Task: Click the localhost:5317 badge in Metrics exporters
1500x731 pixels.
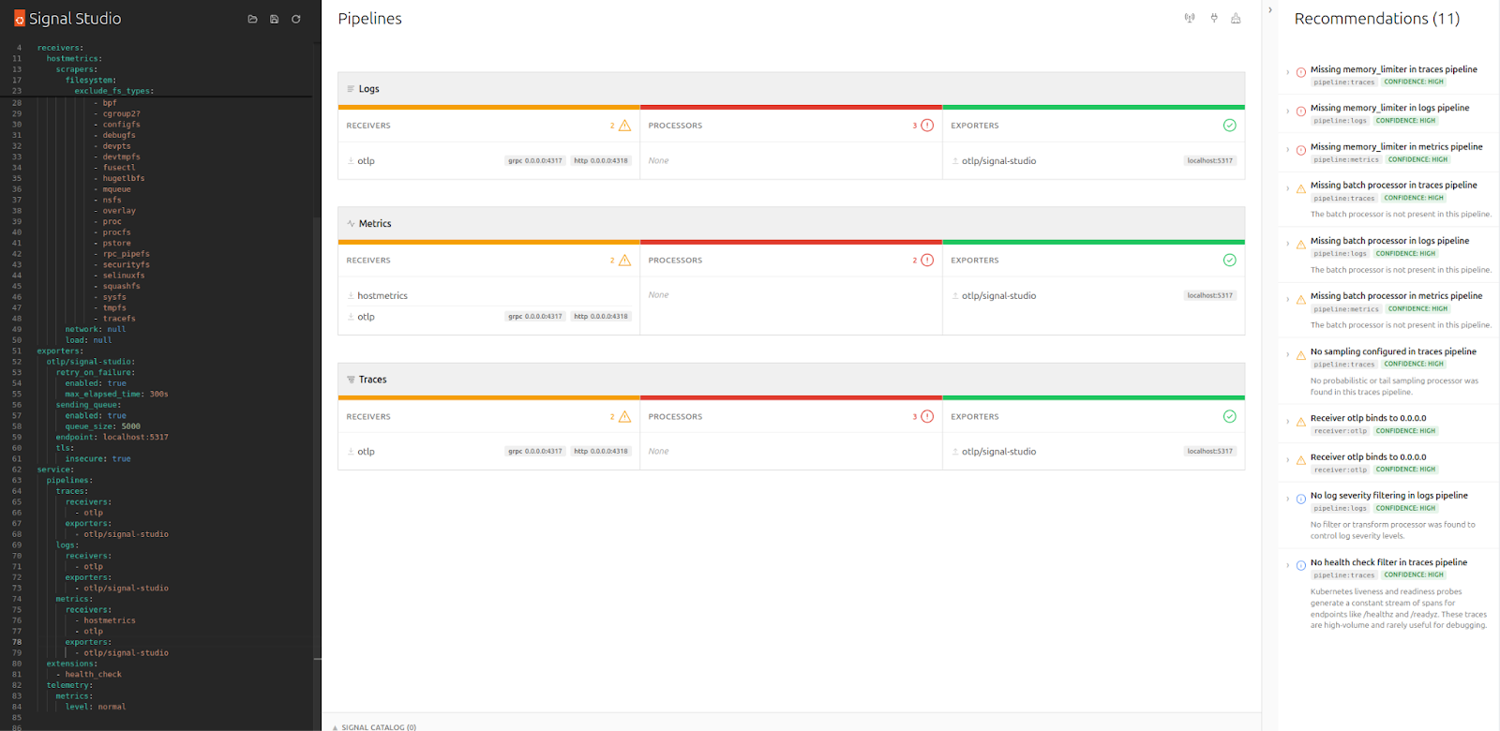Action: point(1210,296)
